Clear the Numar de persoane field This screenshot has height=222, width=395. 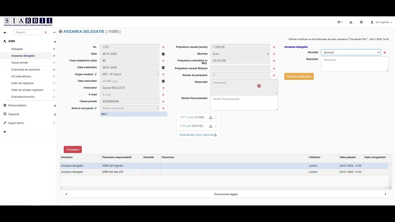click(274, 75)
